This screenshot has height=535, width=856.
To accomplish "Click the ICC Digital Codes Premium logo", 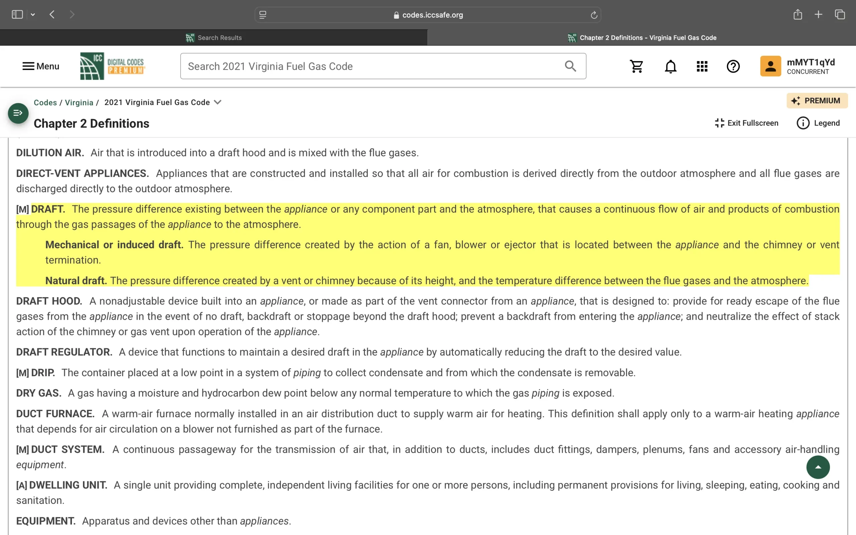I will click(x=112, y=66).
